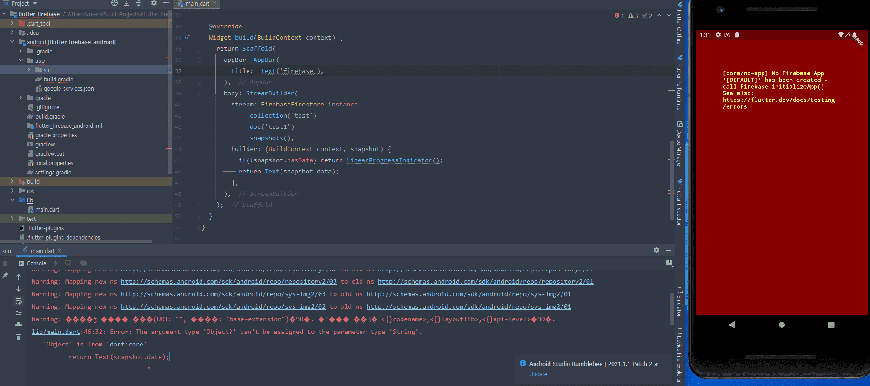This screenshot has height=386, width=870.
Task: Click the Clear All trash icon
Action: (x=19, y=337)
